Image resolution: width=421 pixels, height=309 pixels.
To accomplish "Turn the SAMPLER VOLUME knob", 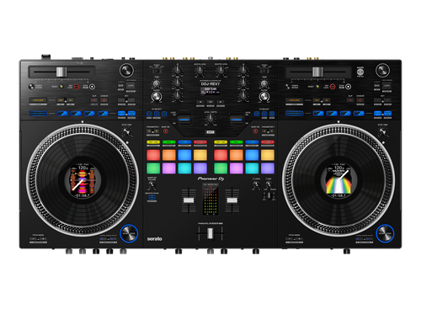I will [152, 185].
